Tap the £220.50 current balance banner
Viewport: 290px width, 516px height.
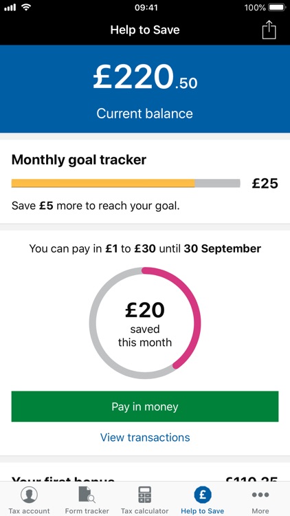point(145,89)
